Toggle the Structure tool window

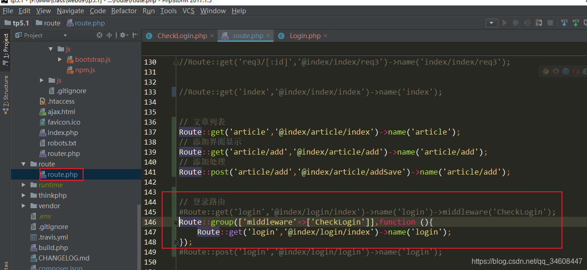[x=6, y=94]
